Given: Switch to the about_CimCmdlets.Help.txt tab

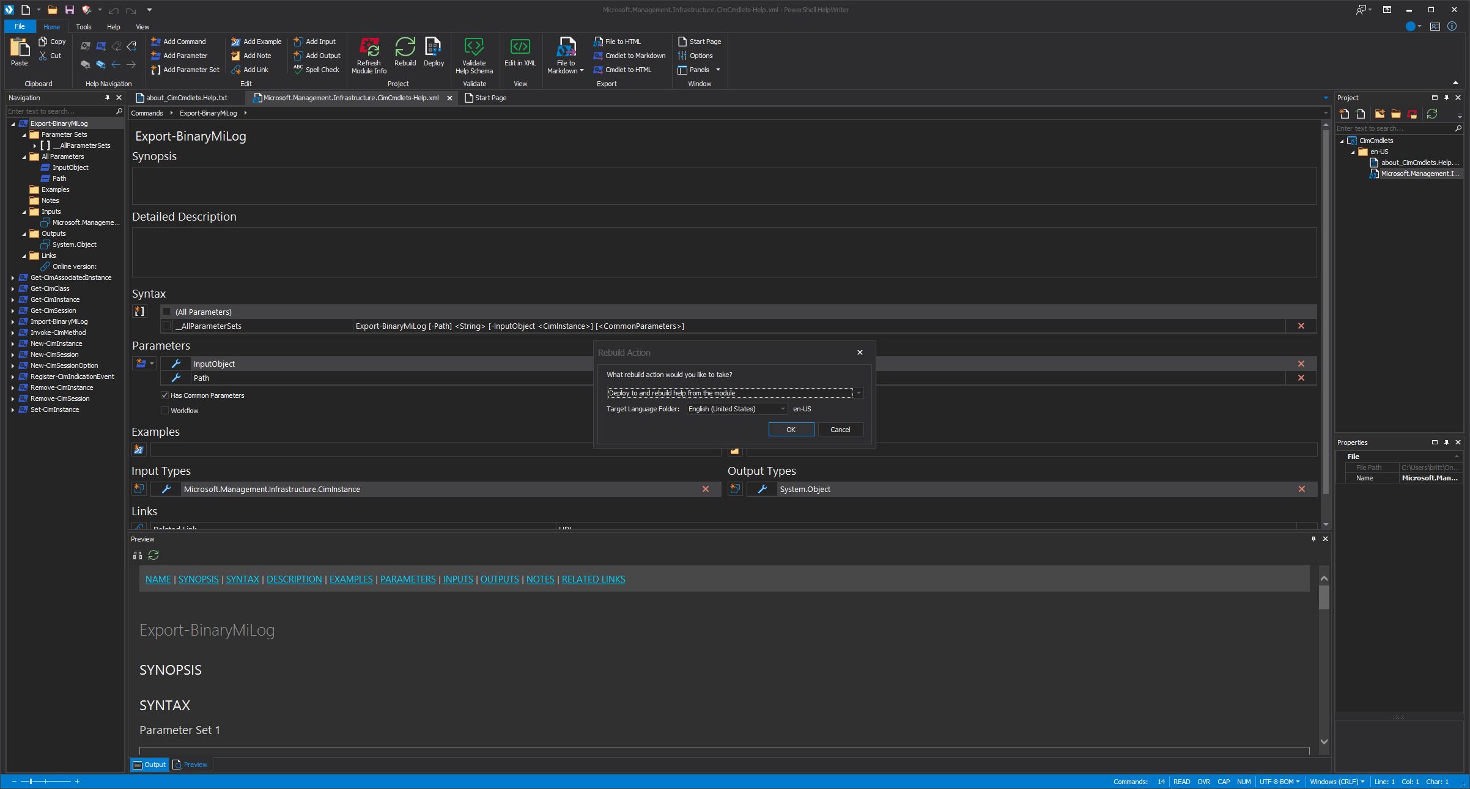Looking at the screenshot, I should pyautogui.click(x=186, y=98).
